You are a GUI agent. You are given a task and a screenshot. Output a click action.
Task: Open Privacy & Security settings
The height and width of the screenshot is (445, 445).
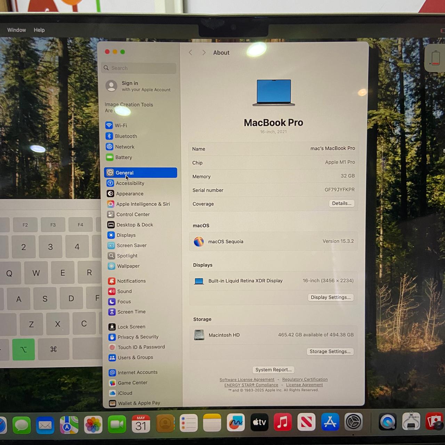tap(138, 337)
